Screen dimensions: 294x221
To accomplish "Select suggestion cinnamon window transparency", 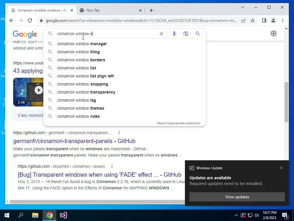I will pos(125,92).
